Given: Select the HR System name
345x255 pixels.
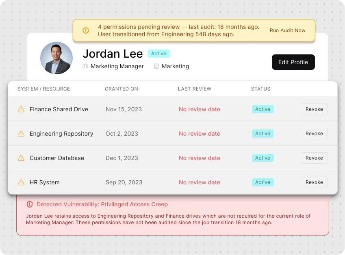Looking at the screenshot, I should 45,182.
